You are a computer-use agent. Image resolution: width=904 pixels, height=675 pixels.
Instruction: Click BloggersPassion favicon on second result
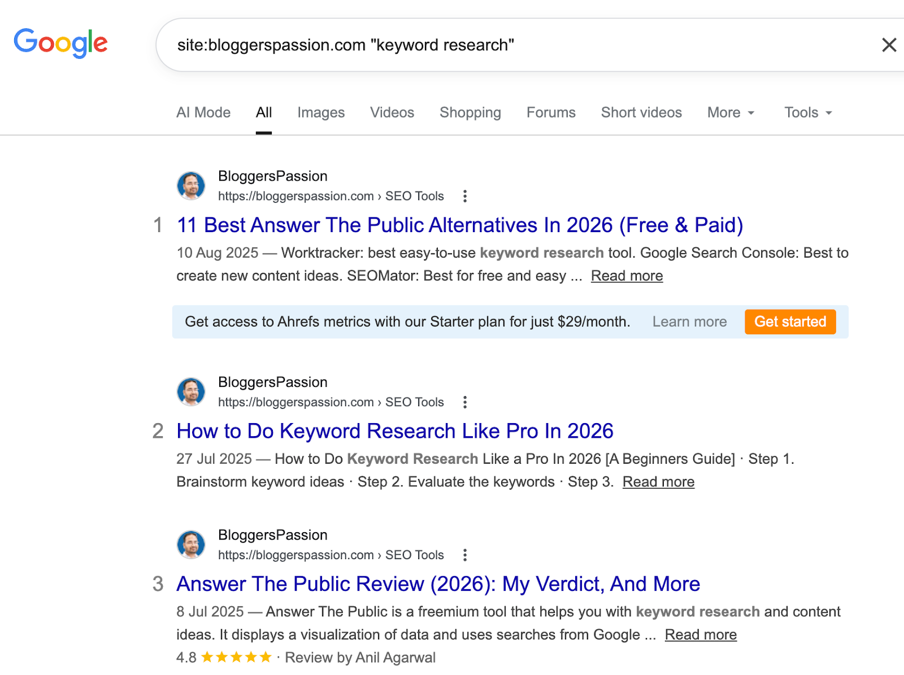tap(191, 392)
